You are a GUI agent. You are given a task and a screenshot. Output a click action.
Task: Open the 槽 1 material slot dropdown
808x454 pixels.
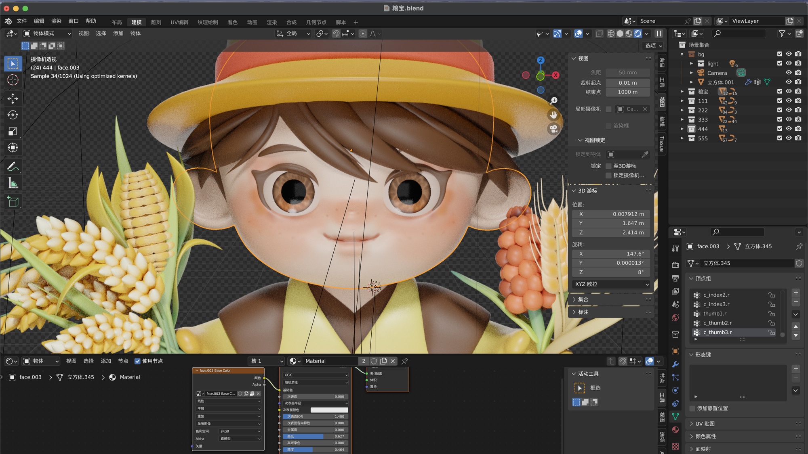266,361
